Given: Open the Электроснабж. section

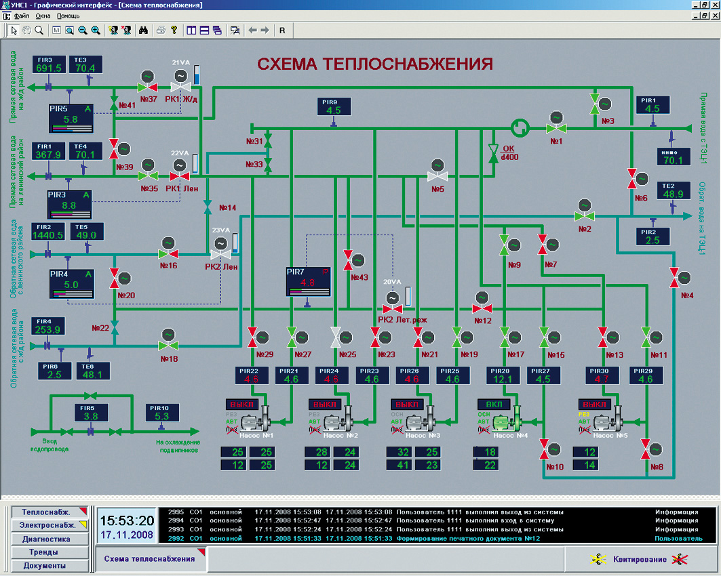Looking at the screenshot, I should [x=50, y=525].
